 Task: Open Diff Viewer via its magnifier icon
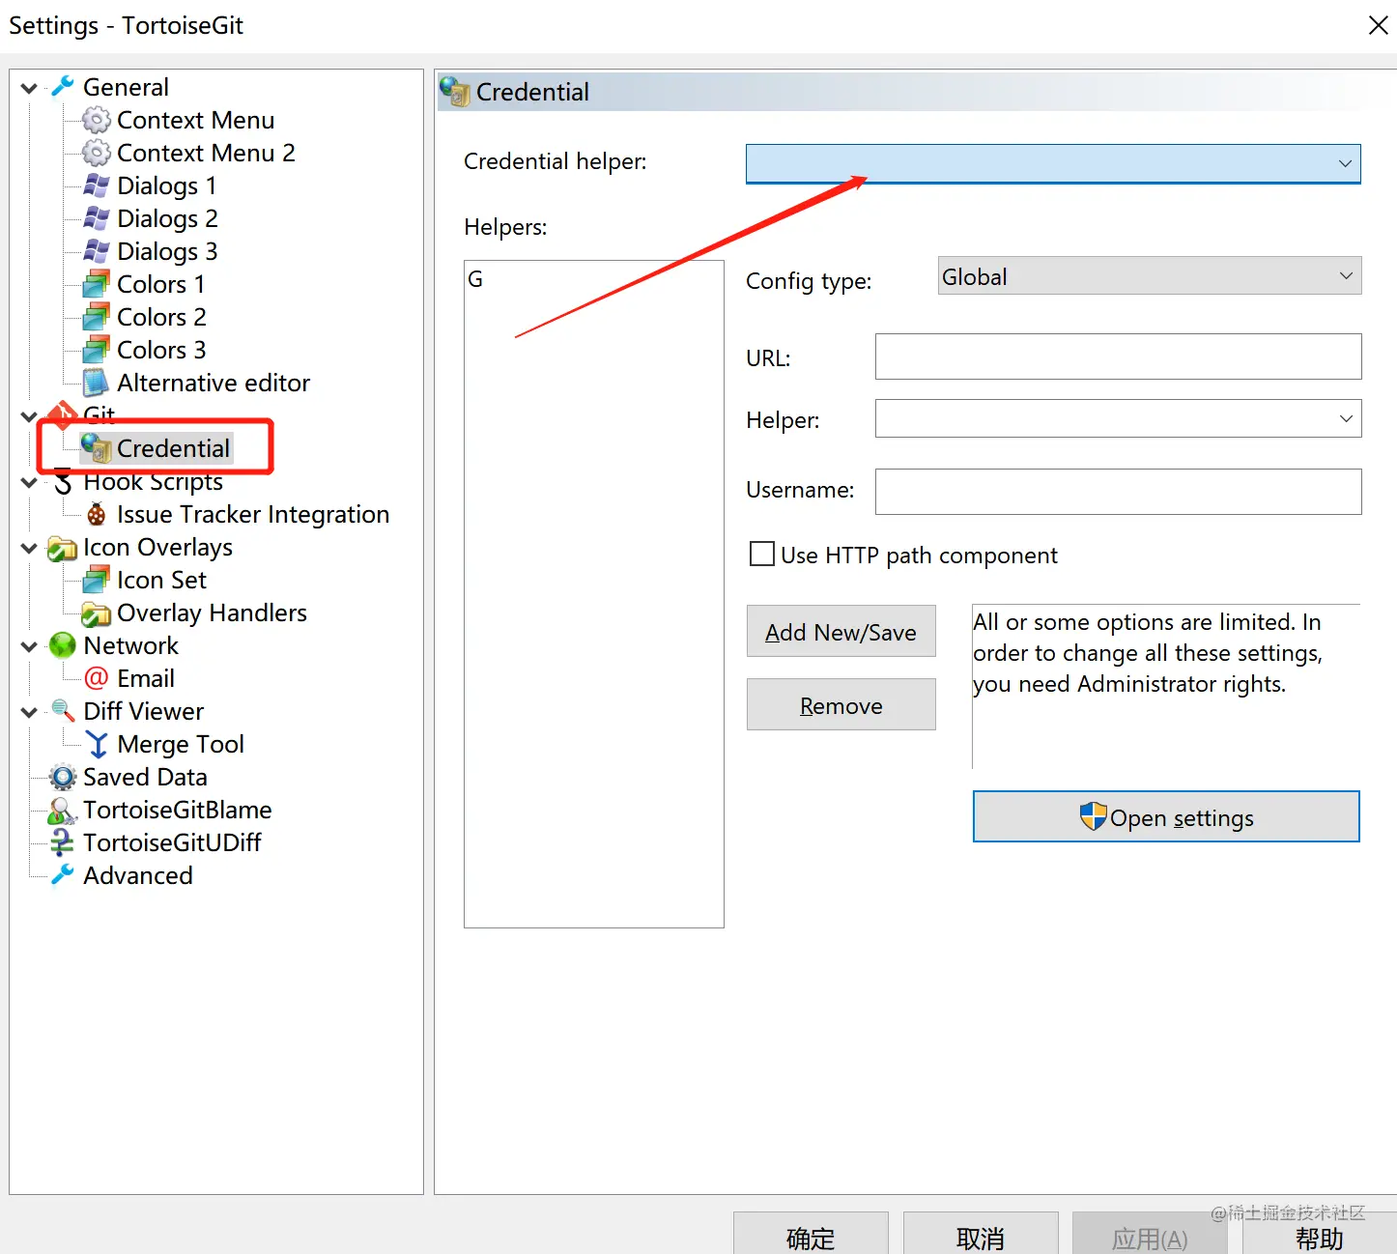point(63,711)
